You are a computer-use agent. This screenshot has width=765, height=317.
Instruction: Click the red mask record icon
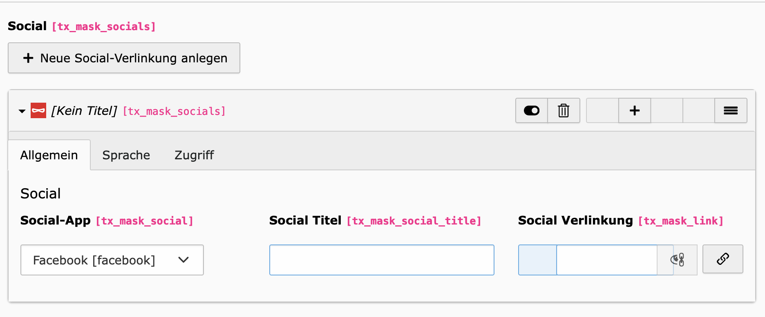pos(38,110)
